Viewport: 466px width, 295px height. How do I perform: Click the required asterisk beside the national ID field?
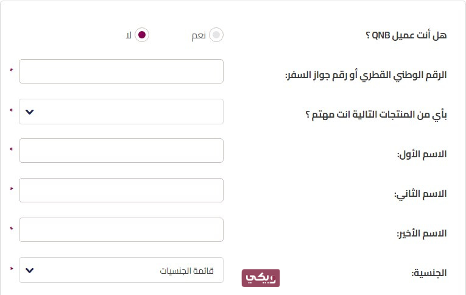[11, 71]
